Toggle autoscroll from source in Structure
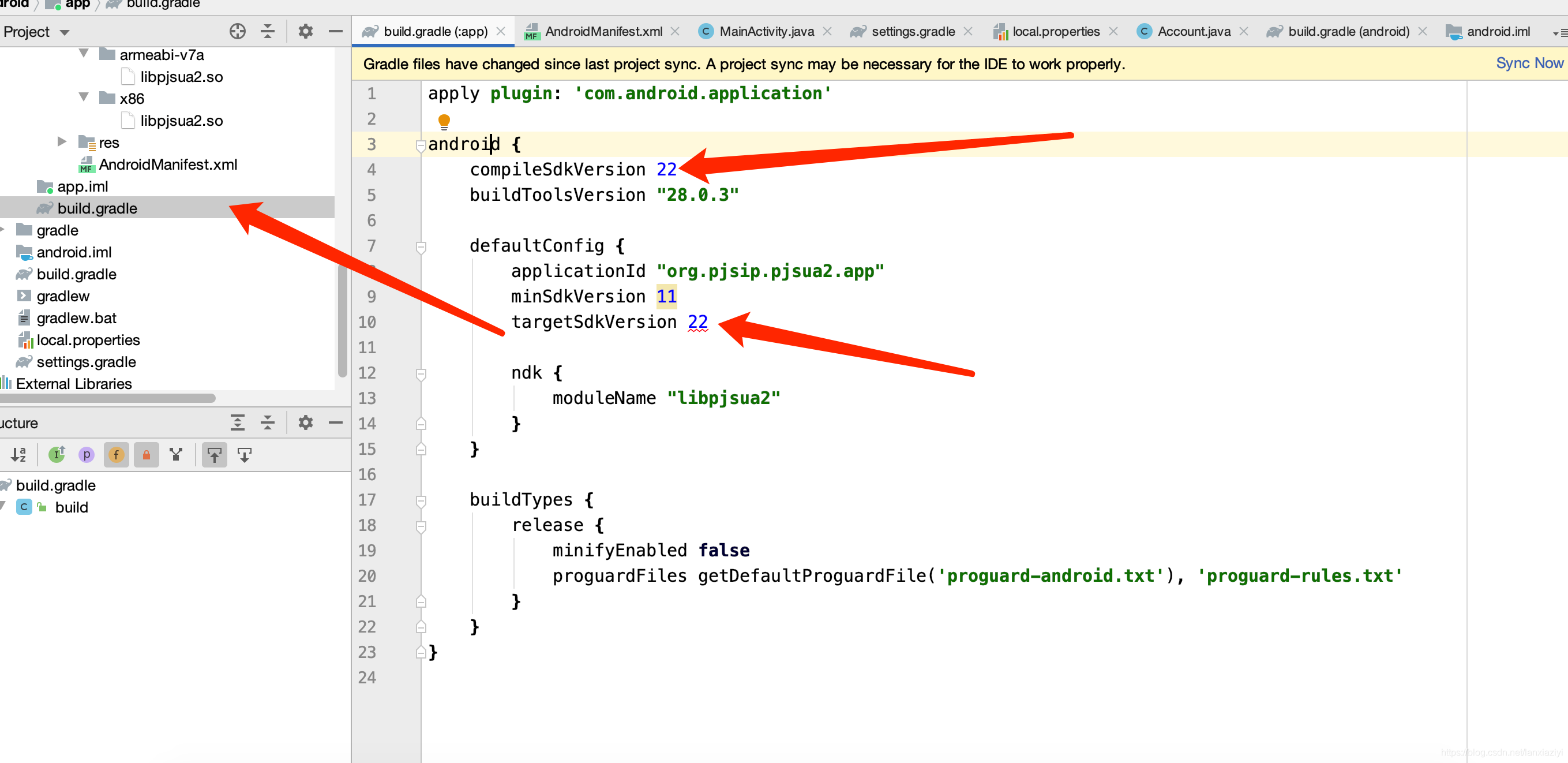 tap(244, 454)
